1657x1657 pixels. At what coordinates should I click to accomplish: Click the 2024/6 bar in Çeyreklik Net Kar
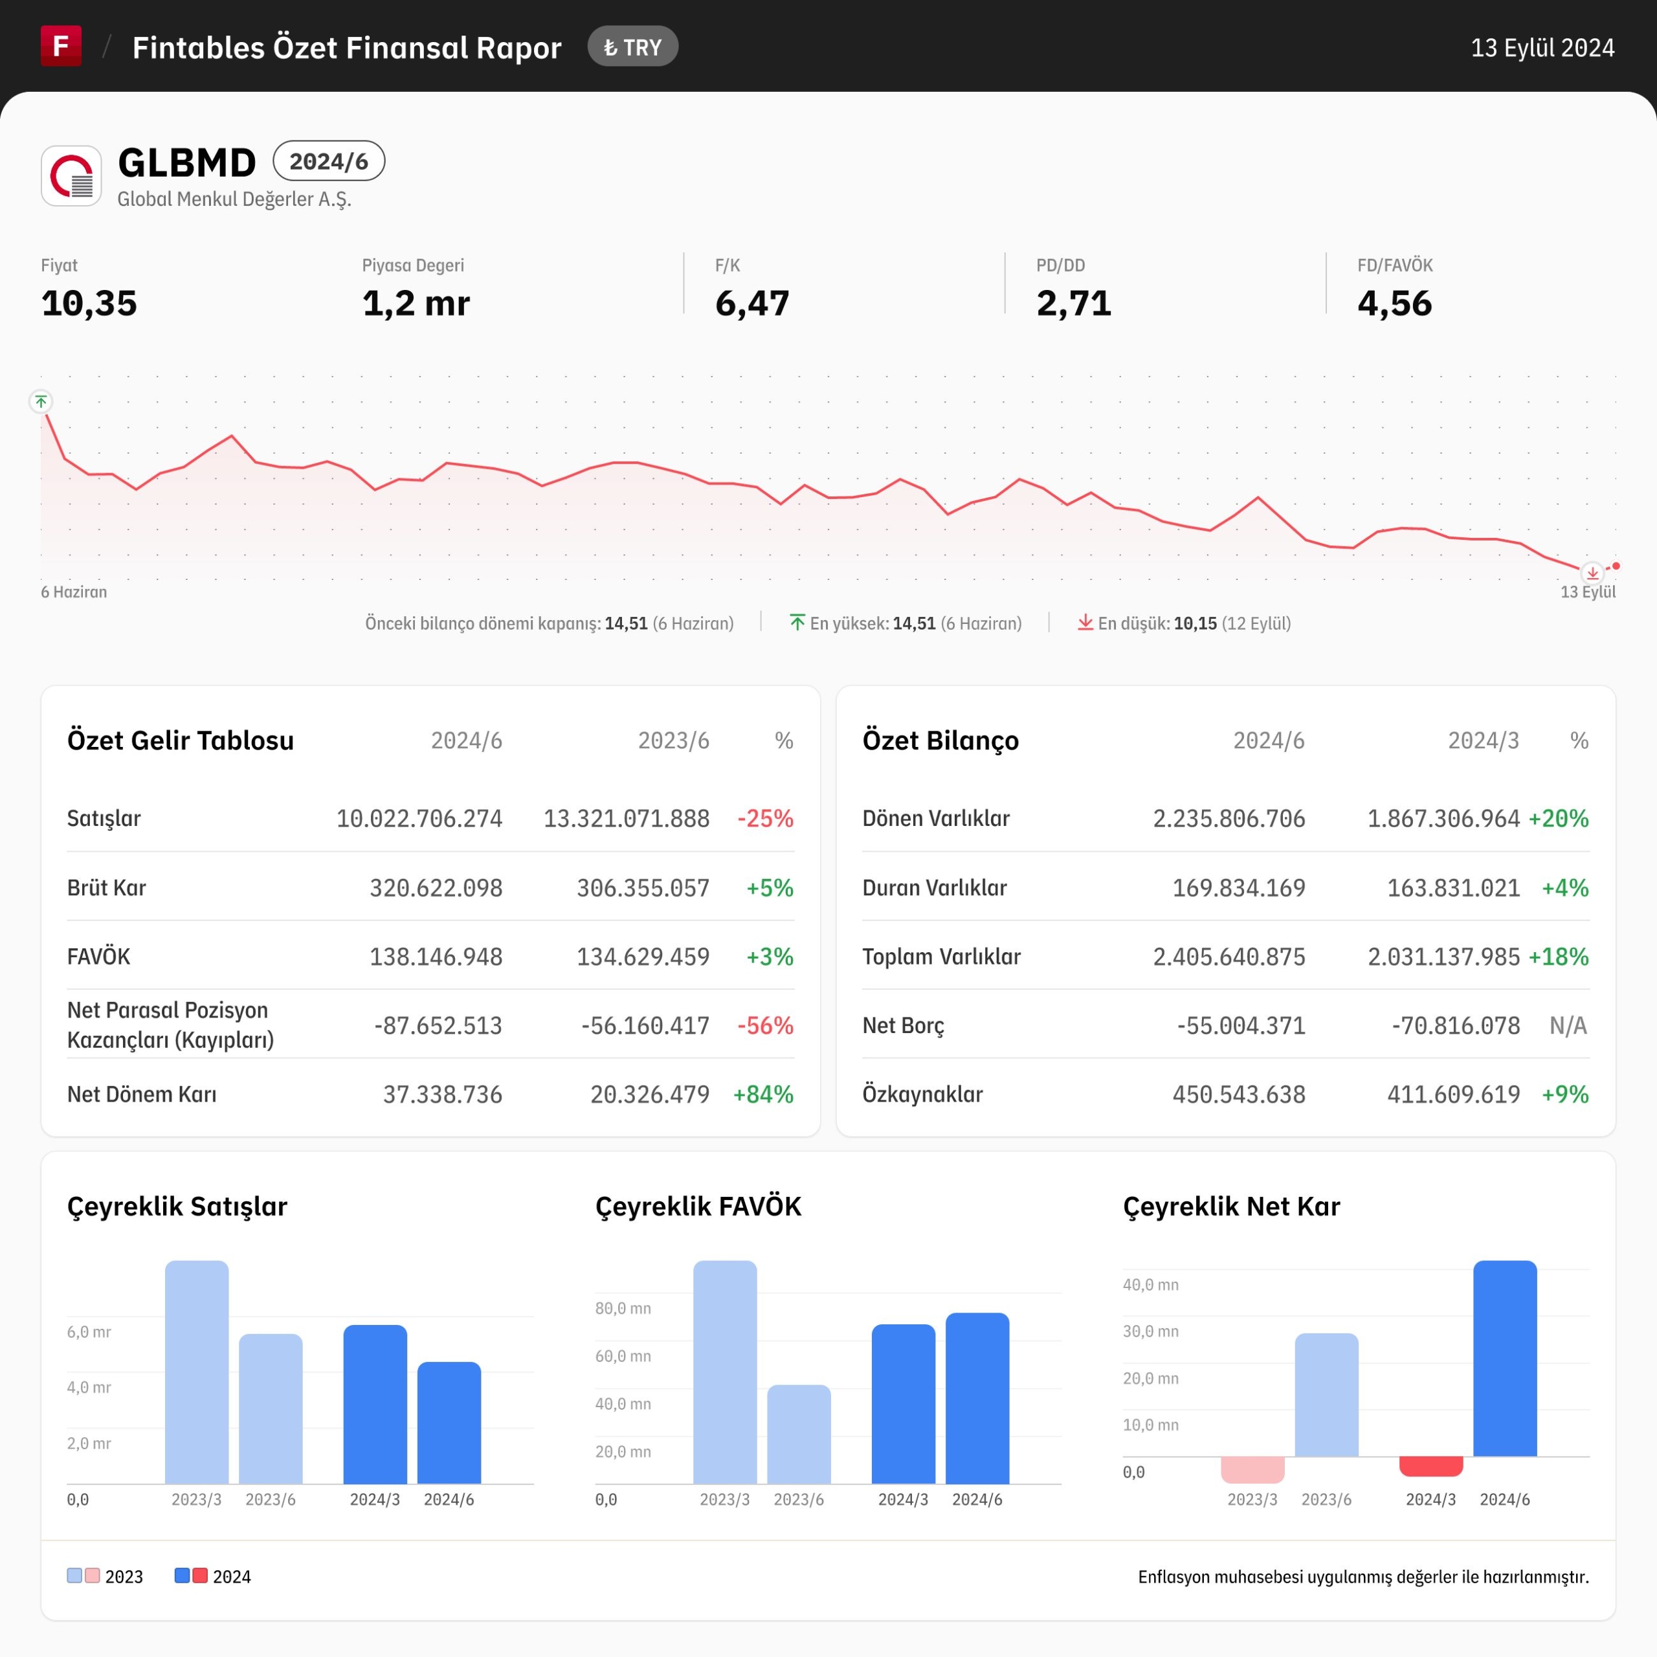click(x=1505, y=1359)
